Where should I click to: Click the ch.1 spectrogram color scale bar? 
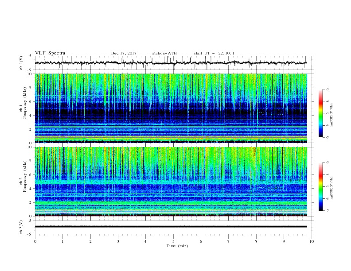320,113
